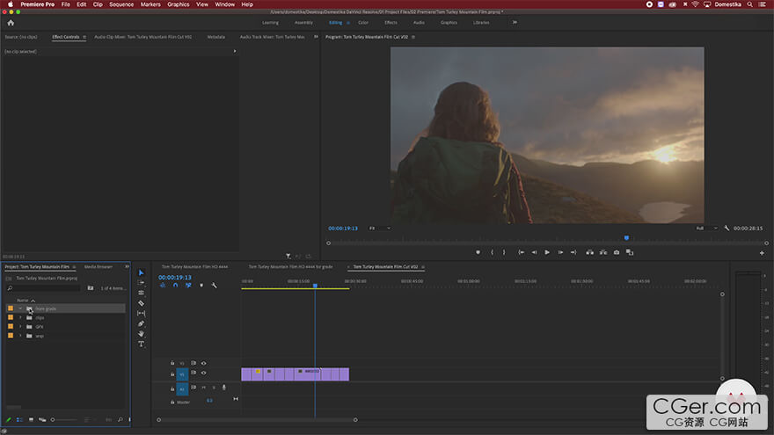
Task: Toggle visibility eye for track V1
Action: coord(203,373)
